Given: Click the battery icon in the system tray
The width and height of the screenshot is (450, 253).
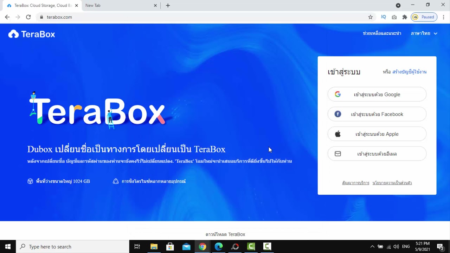Looking at the screenshot, I should click(x=380, y=247).
